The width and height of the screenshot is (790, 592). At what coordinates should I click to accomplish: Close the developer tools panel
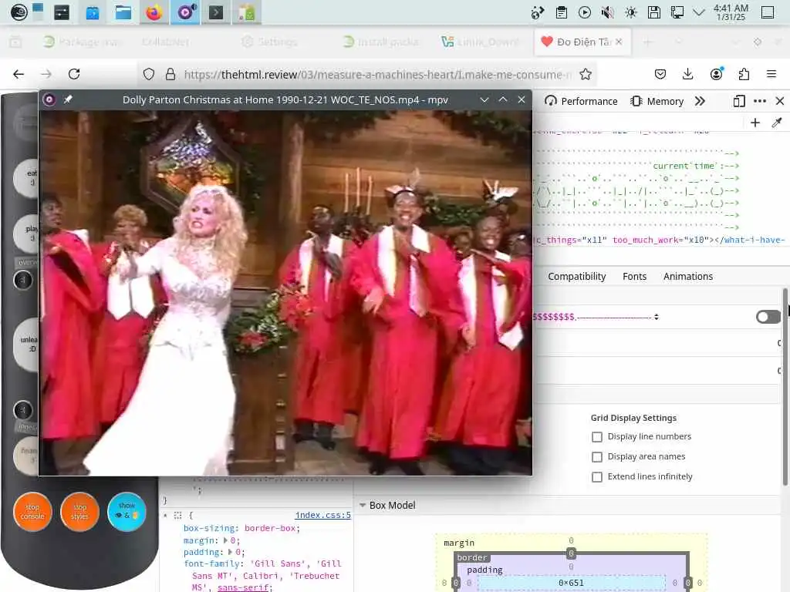pyautogui.click(x=780, y=101)
